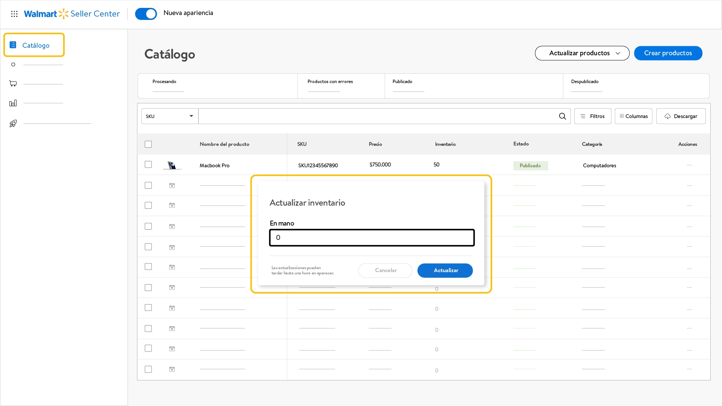Image resolution: width=722 pixels, height=406 pixels.
Task: Click the Actualizar button in dialog
Action: 445,270
